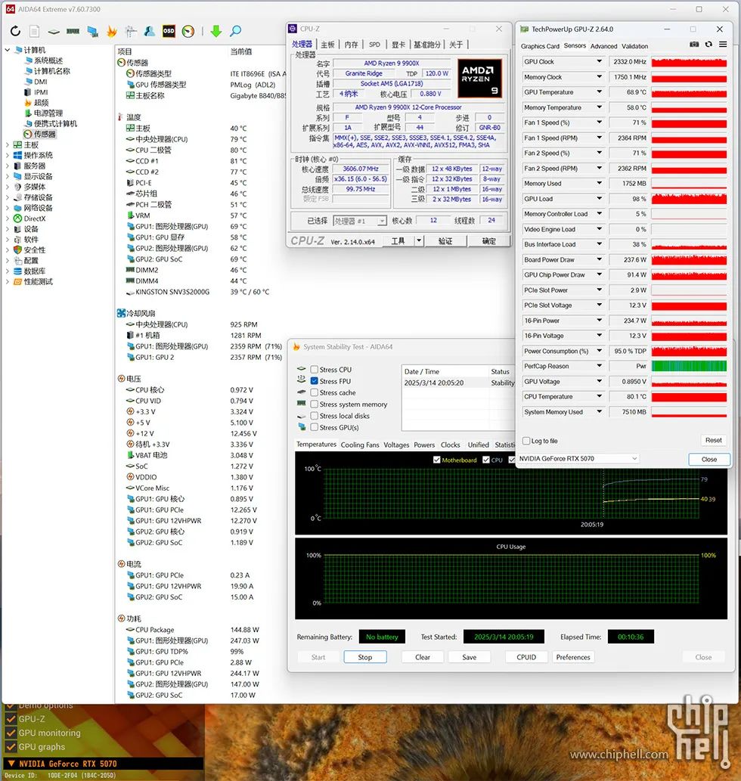Viewport: 741px width, 781px height.
Task: Open the user-figure icon in AIDA64 toolbar
Action: click(x=150, y=32)
